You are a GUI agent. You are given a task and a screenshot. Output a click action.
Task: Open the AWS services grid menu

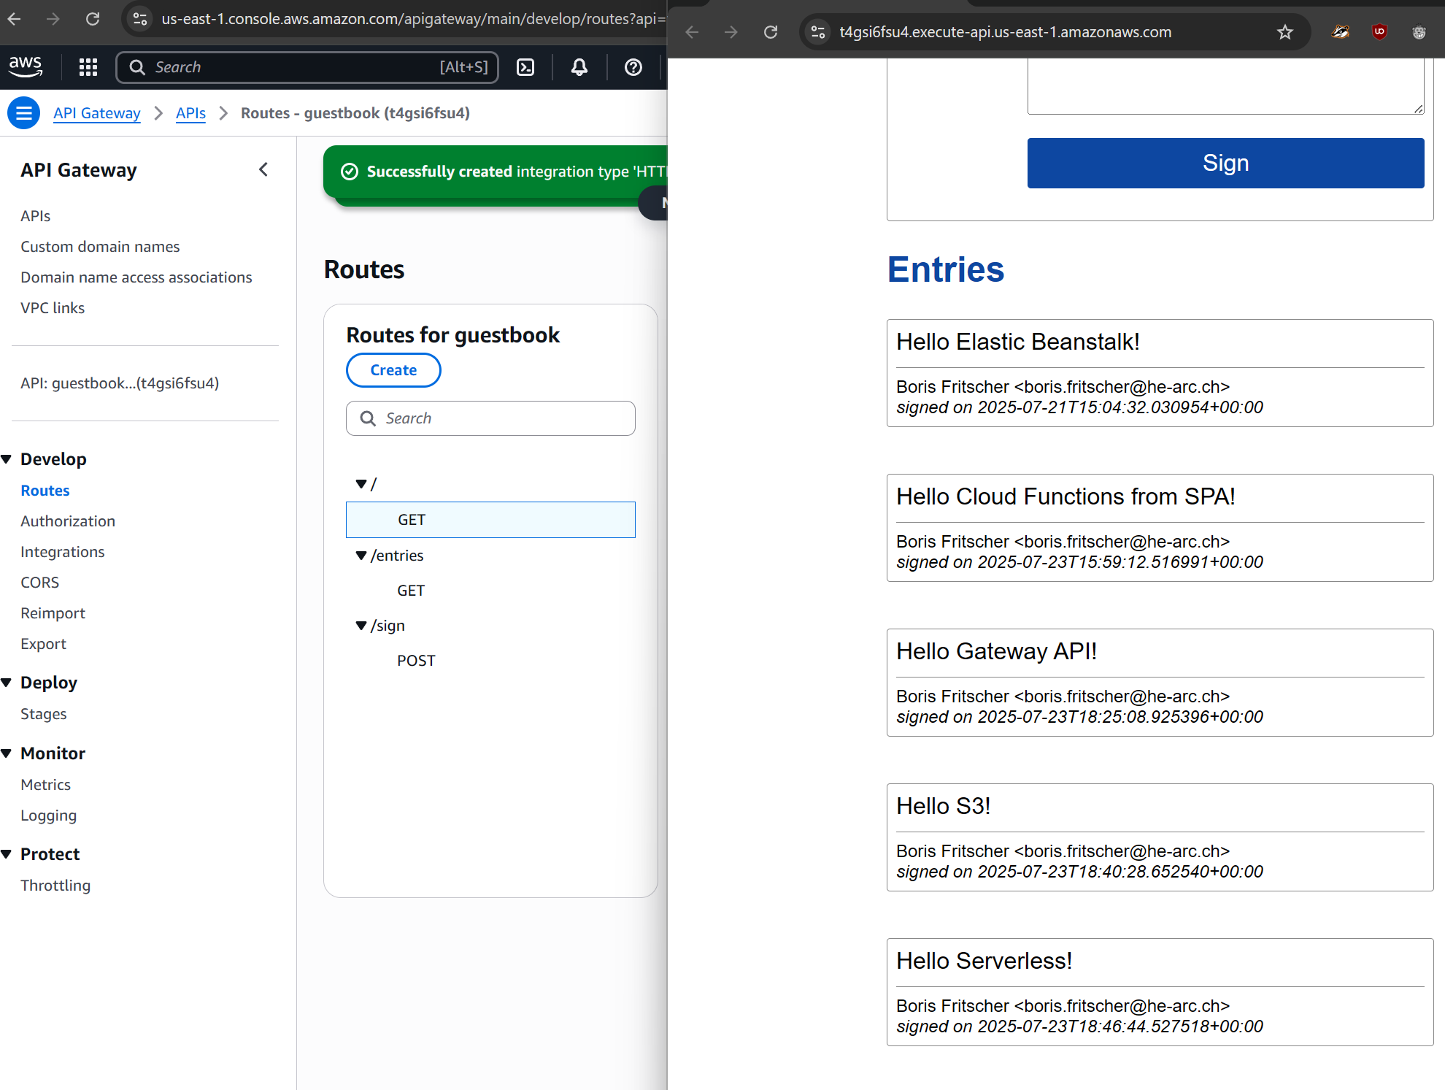[x=88, y=67]
